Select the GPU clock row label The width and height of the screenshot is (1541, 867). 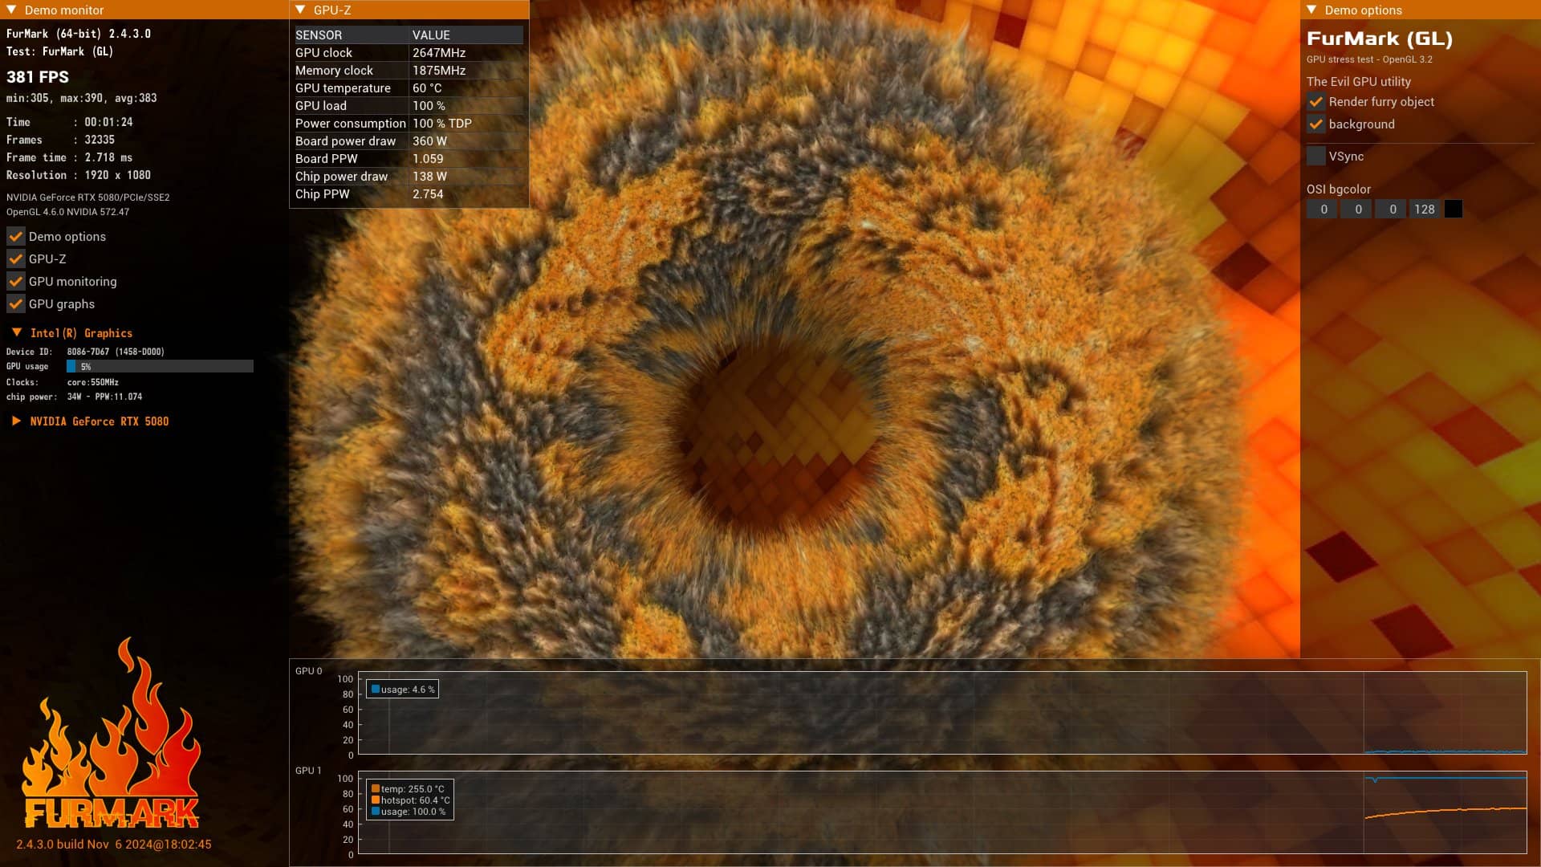coord(323,53)
